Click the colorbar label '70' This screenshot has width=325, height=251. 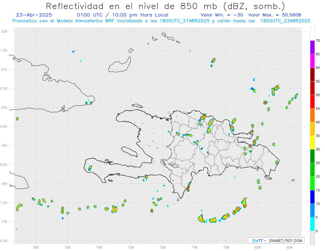tap(318, 41)
